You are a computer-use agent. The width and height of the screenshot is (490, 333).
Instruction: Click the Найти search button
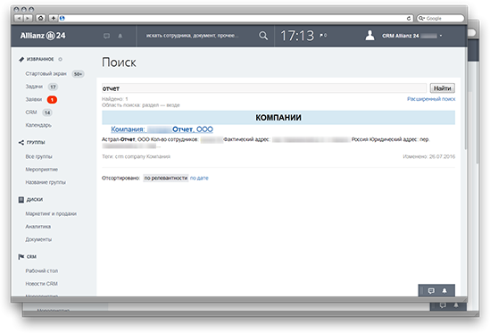pos(442,88)
